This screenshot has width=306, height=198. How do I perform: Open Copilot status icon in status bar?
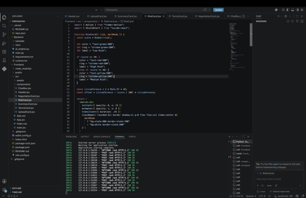pos(297,196)
